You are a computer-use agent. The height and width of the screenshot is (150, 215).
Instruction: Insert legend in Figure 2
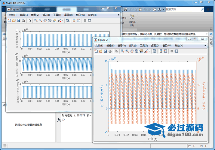pyautogui.click(x=165, y=51)
